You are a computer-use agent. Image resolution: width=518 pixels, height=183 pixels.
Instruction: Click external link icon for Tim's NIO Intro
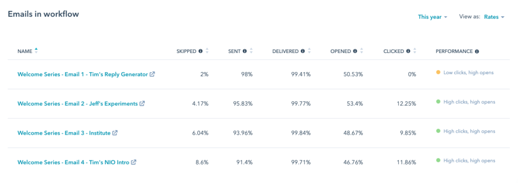(x=134, y=162)
